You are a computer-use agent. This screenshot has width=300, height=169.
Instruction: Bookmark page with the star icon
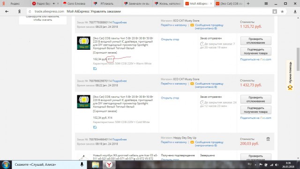point(282,11)
